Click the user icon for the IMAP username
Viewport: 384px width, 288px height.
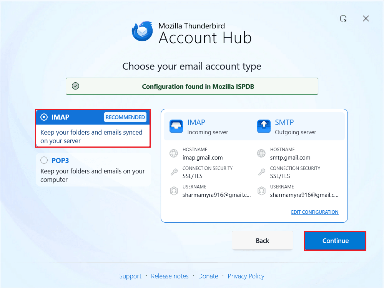[174, 191]
